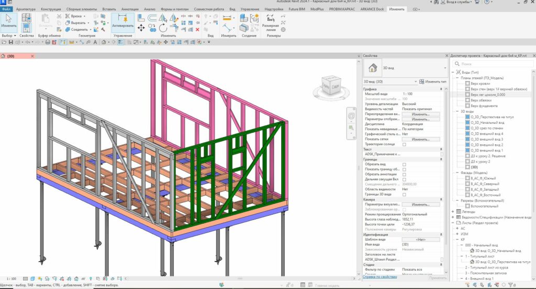Open the 3D view type selector dropdown
Image resolution: width=536 pixels, height=289 pixels.
(x=415, y=82)
